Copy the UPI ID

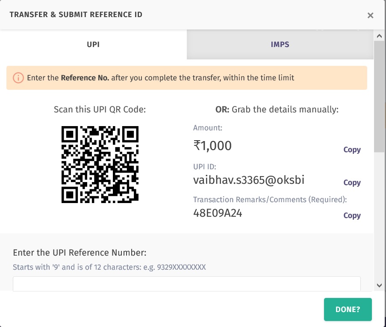point(352,183)
